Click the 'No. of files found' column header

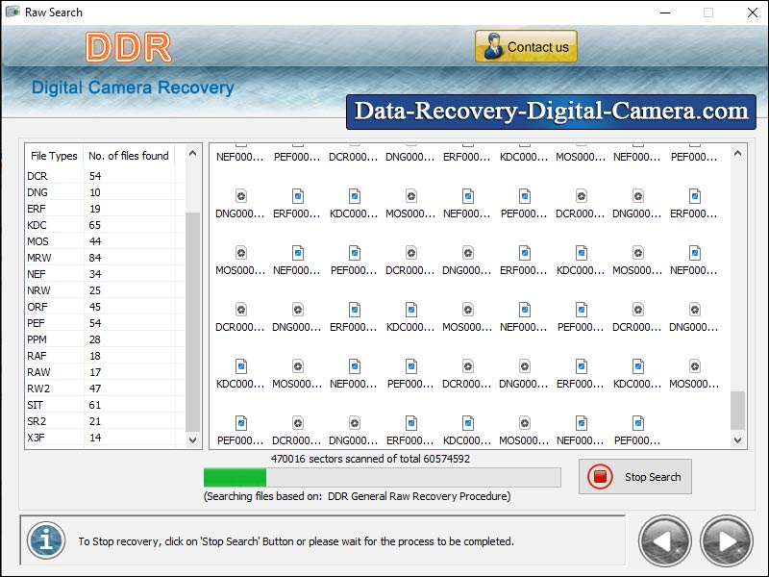click(129, 156)
